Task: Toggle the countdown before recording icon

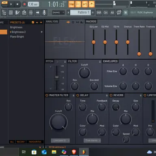Action: point(78,4)
